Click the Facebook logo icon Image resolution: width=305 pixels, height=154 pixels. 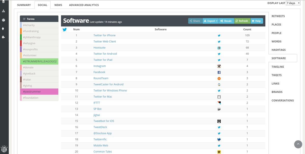(x=219, y=72)
